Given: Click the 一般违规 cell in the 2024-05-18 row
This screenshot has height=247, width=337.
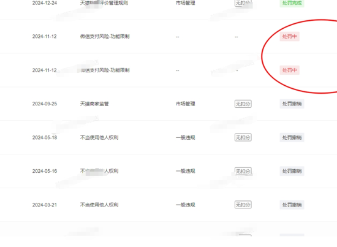Looking at the screenshot, I should pyautogui.click(x=185, y=137).
